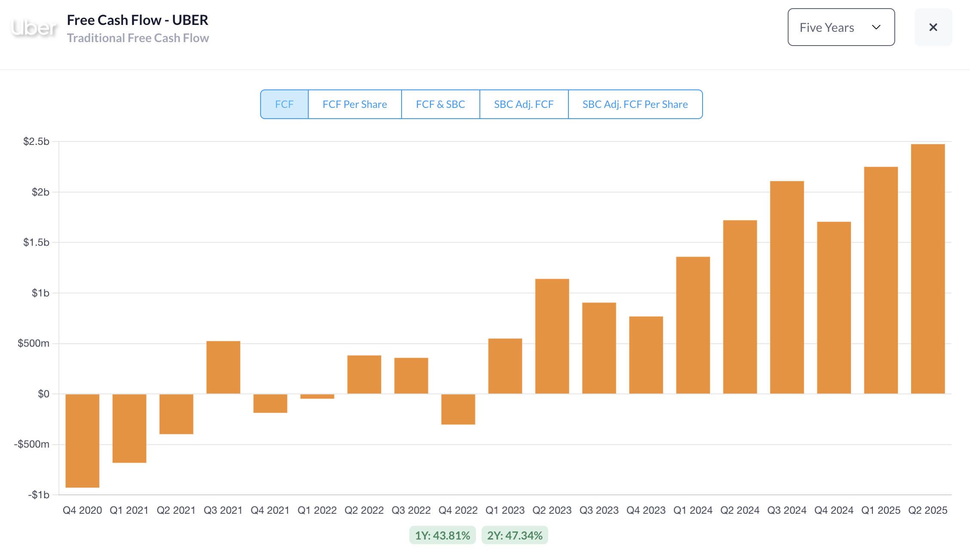Close the Free Cash Flow chart
970x552 pixels.
click(933, 28)
